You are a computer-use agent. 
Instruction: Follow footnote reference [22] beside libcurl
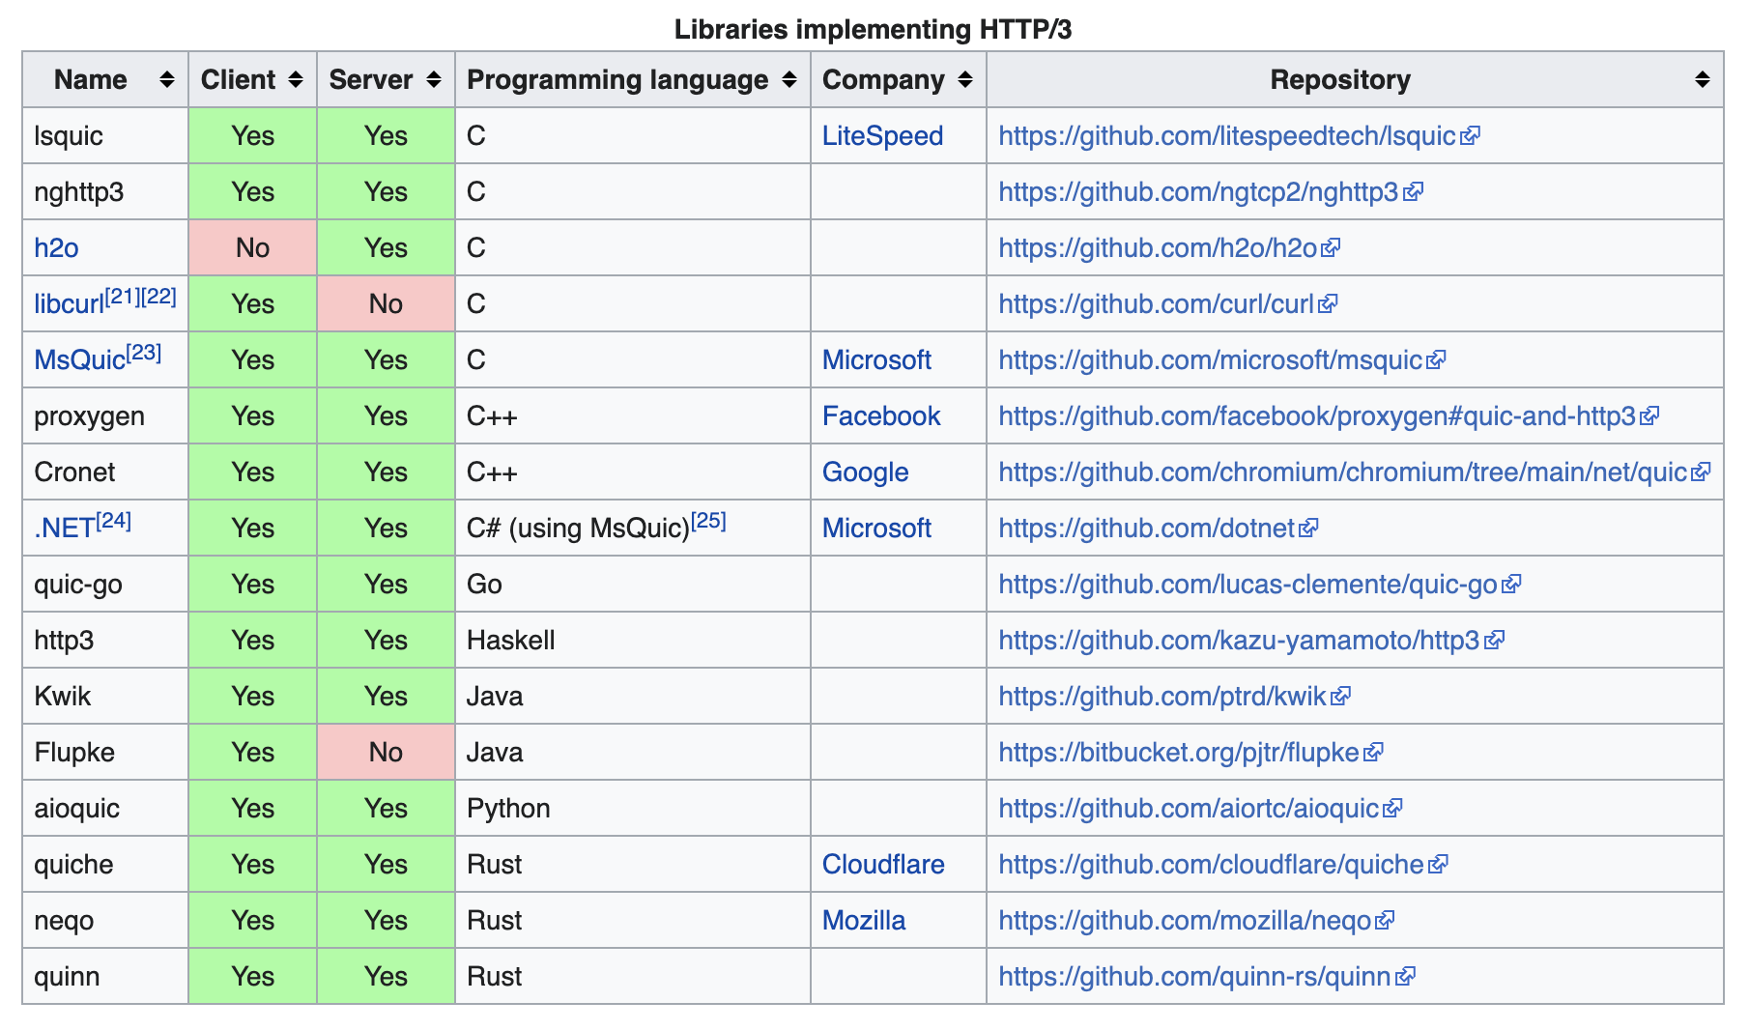point(158,296)
